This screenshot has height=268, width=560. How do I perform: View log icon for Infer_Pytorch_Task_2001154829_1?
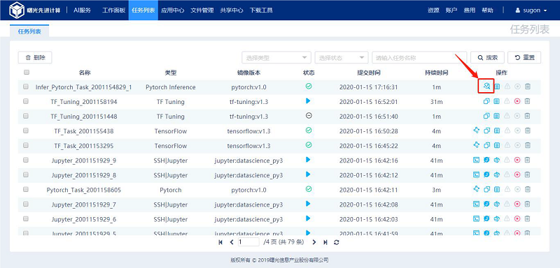(496, 87)
